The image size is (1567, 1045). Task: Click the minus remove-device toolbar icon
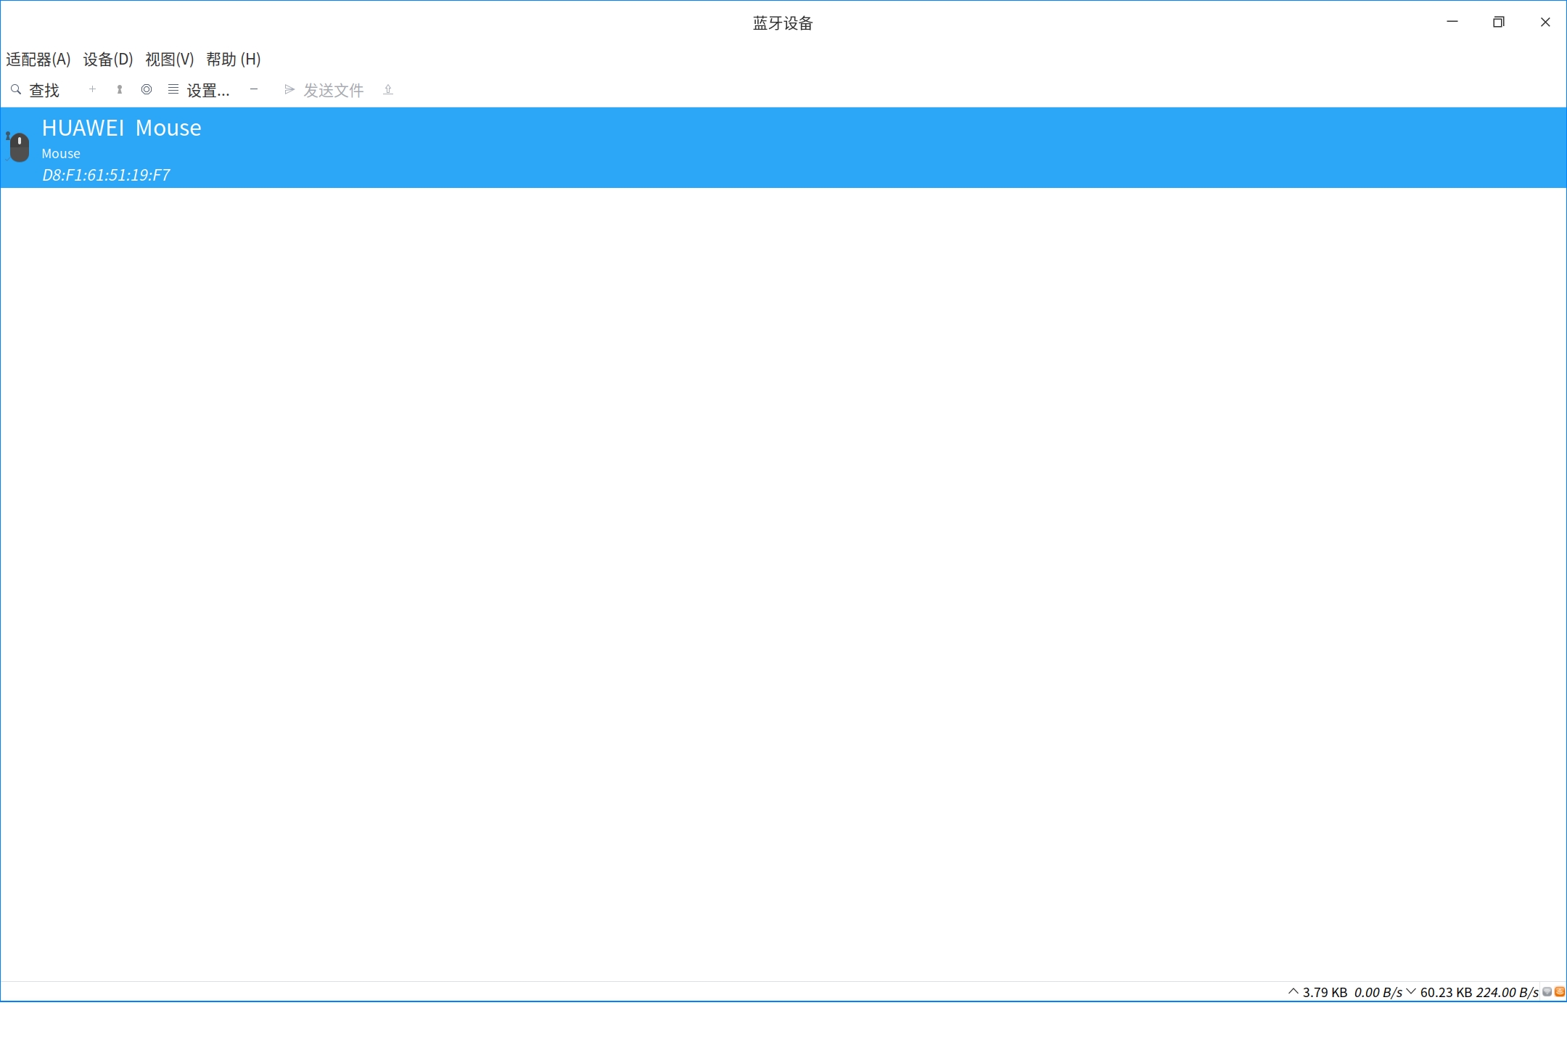[x=254, y=89]
